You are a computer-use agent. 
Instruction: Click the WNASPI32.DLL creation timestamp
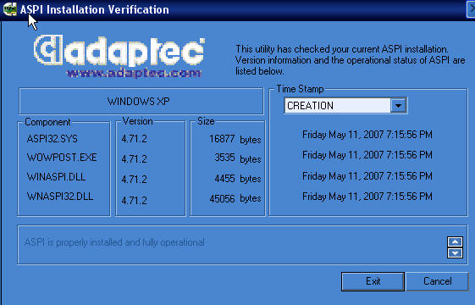point(367,197)
